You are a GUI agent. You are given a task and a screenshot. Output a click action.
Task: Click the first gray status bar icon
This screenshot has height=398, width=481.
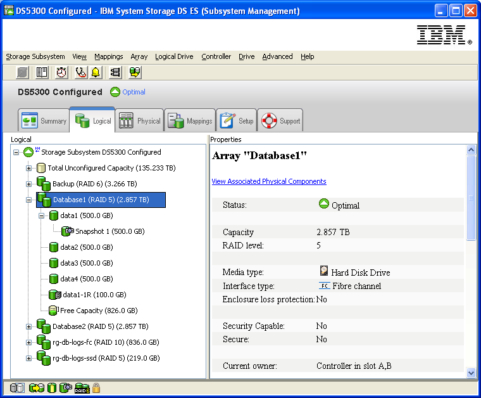click(17, 388)
